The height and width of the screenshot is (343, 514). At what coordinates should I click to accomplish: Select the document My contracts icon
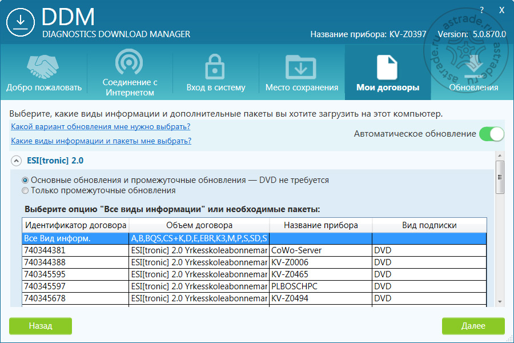tap(387, 67)
